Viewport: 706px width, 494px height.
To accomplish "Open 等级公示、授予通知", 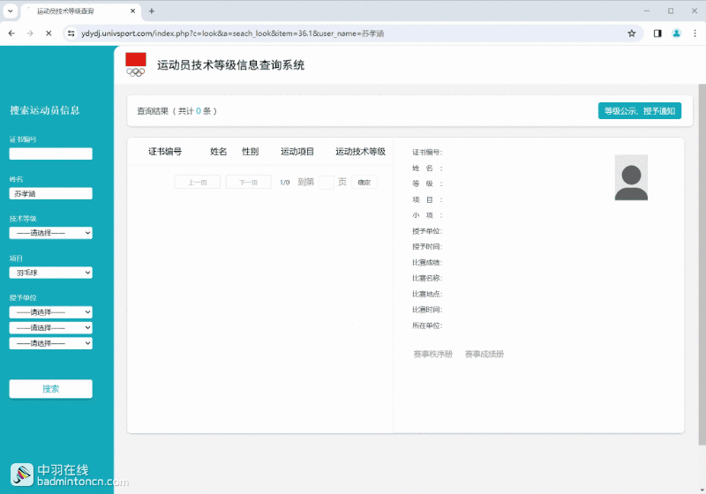I will (639, 110).
